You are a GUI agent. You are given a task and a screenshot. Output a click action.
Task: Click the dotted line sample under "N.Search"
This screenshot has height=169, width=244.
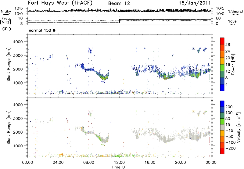[x=236, y=15]
